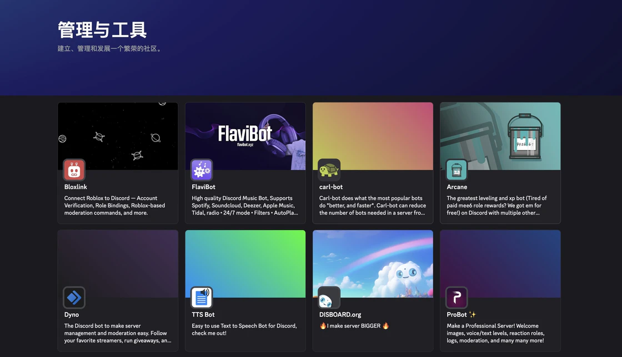Click the carl-bot turtle icon
Viewport: 622px width, 357px height.
coord(329,170)
